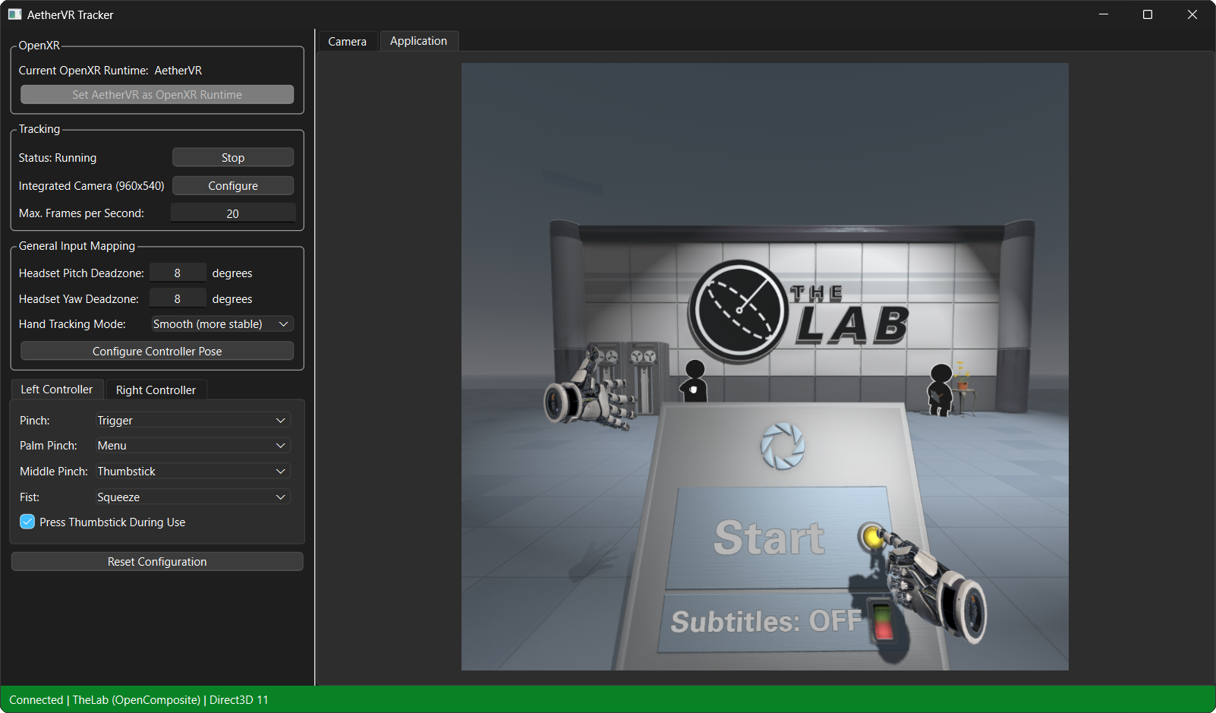Click the AetherVR Tracker title bar icon
1216x713 pixels.
click(14, 14)
